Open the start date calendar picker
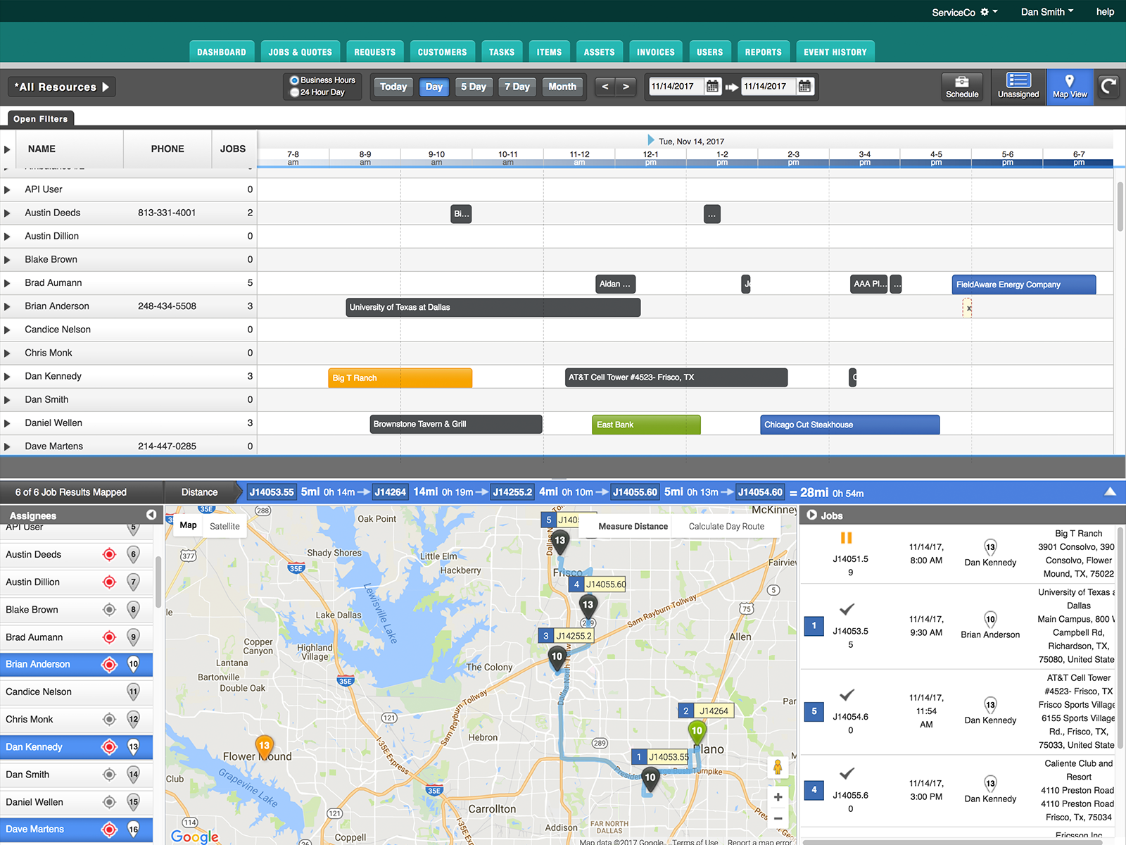The height and width of the screenshot is (845, 1126). pos(712,87)
